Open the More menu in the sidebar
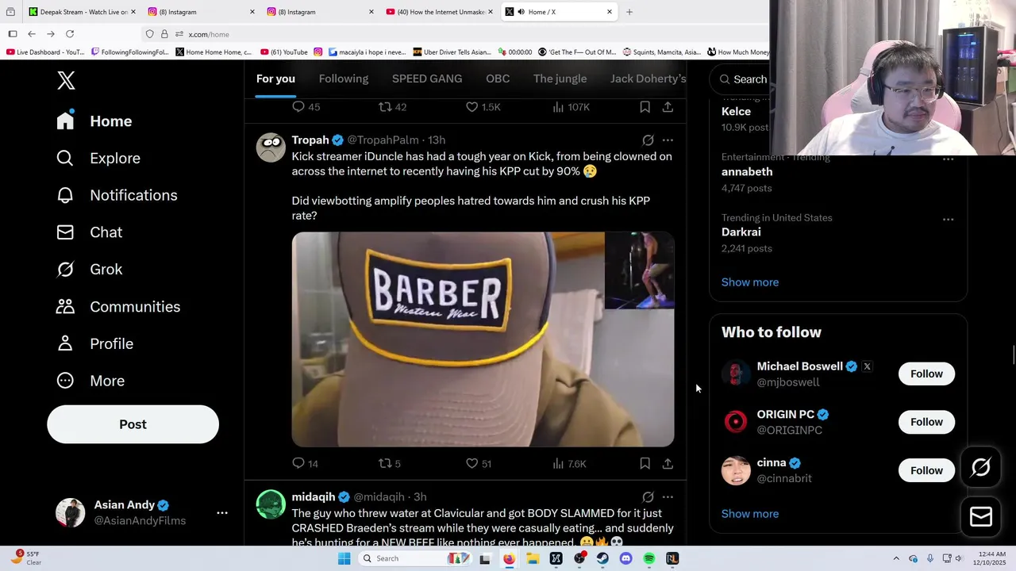 [x=90, y=381]
